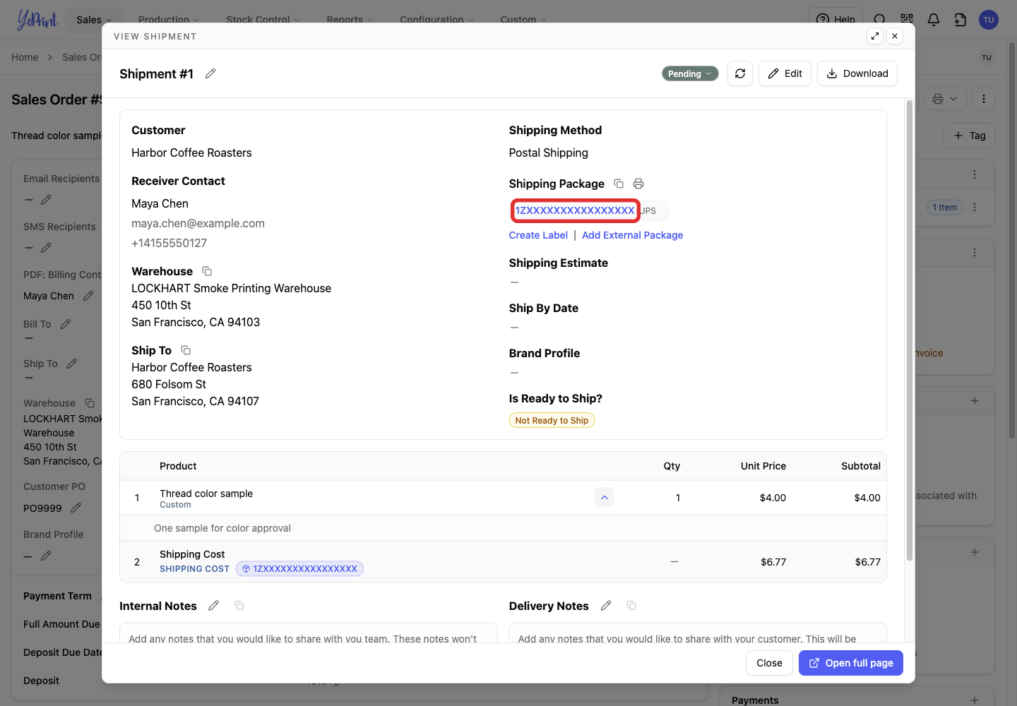Click the Edit shipment button
Image resolution: width=1017 pixels, height=706 pixels.
coord(785,73)
